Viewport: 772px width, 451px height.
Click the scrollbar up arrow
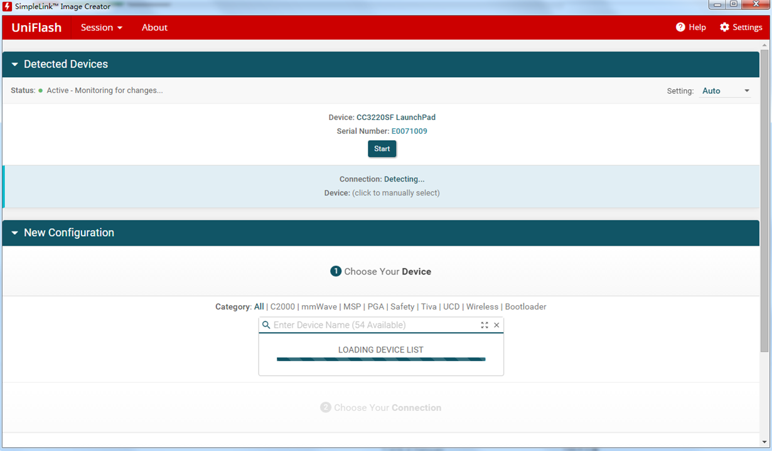coord(764,45)
